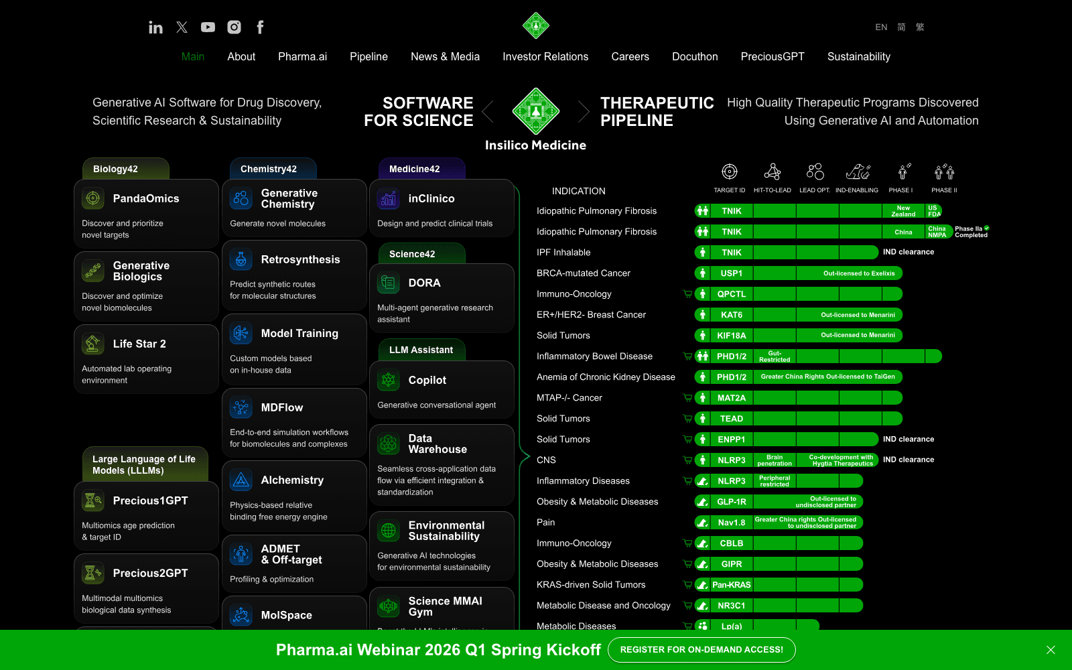Open the YouTube social icon

pos(208,27)
